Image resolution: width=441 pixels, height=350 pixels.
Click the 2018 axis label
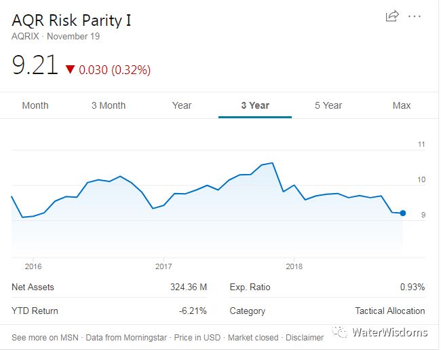[294, 266]
